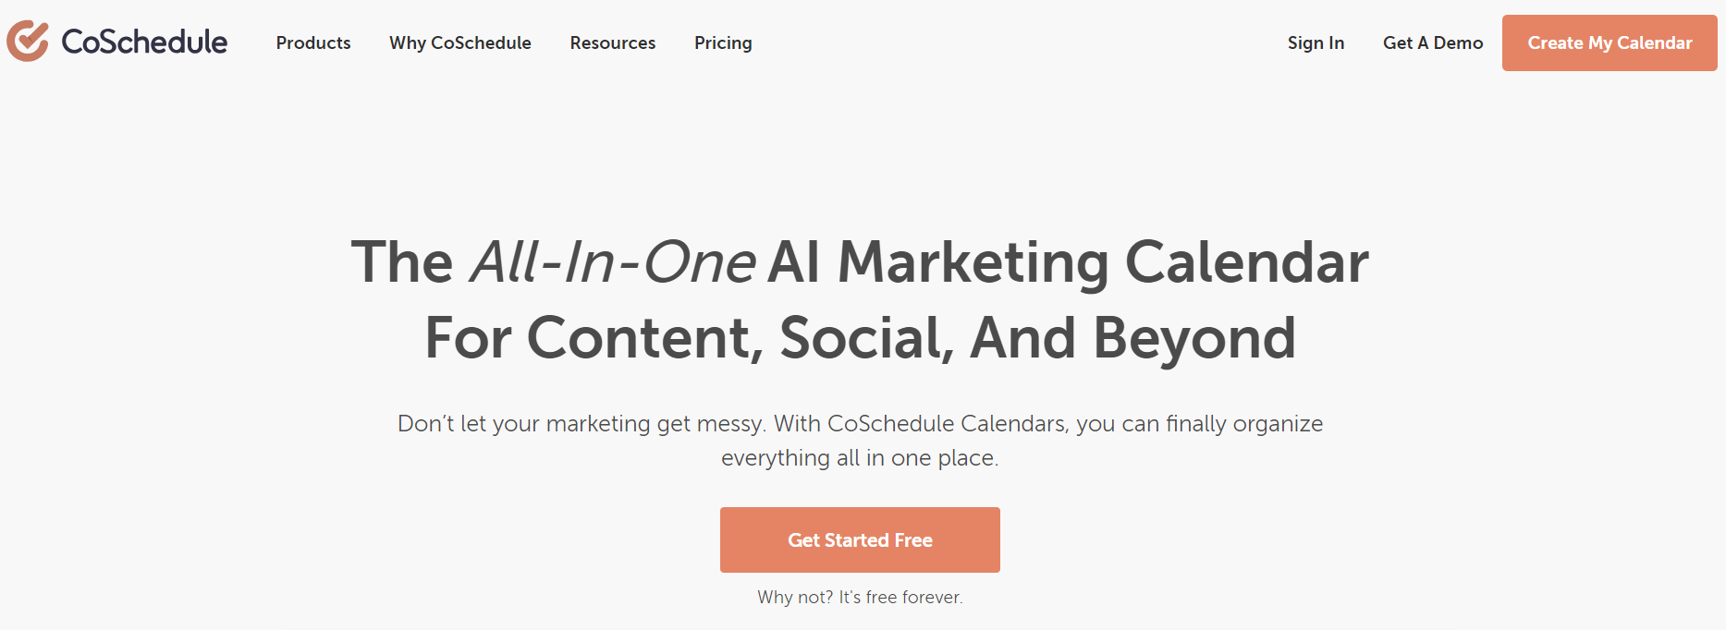This screenshot has width=1726, height=630.
Task: Go to the Pricing page
Action: [723, 42]
